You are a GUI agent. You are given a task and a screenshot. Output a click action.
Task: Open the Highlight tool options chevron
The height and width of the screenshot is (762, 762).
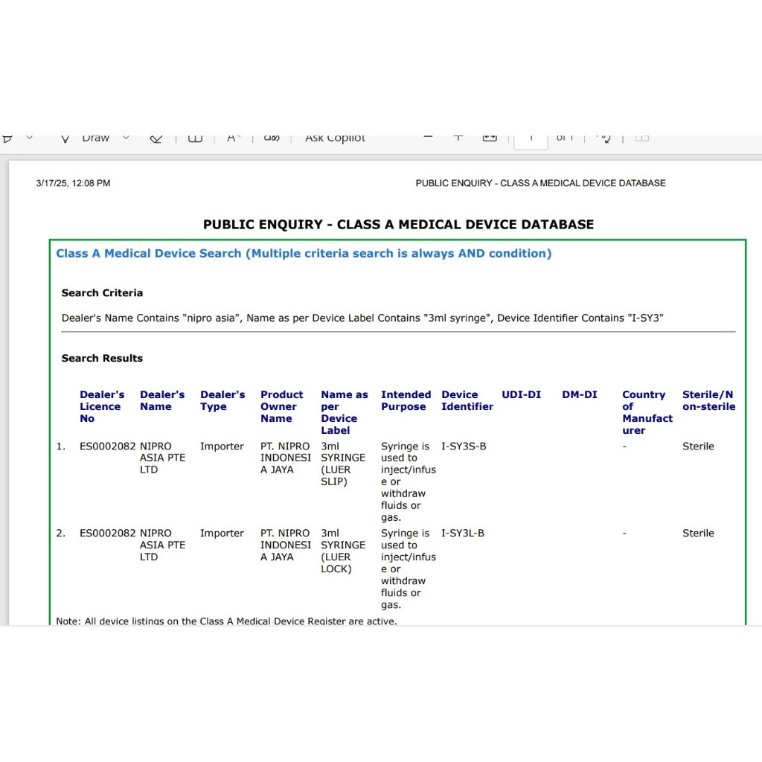[30, 138]
